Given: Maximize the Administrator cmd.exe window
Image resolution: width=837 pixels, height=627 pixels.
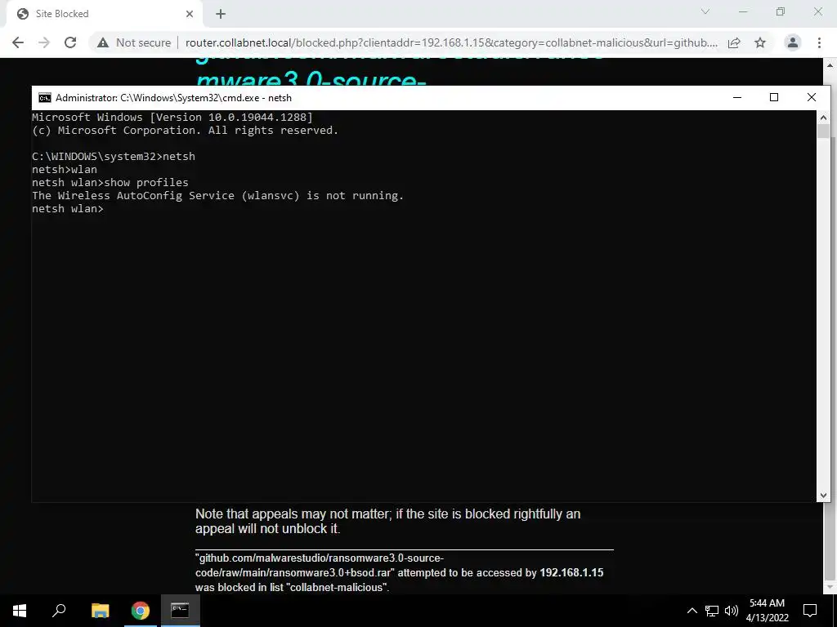Looking at the screenshot, I should (x=774, y=97).
